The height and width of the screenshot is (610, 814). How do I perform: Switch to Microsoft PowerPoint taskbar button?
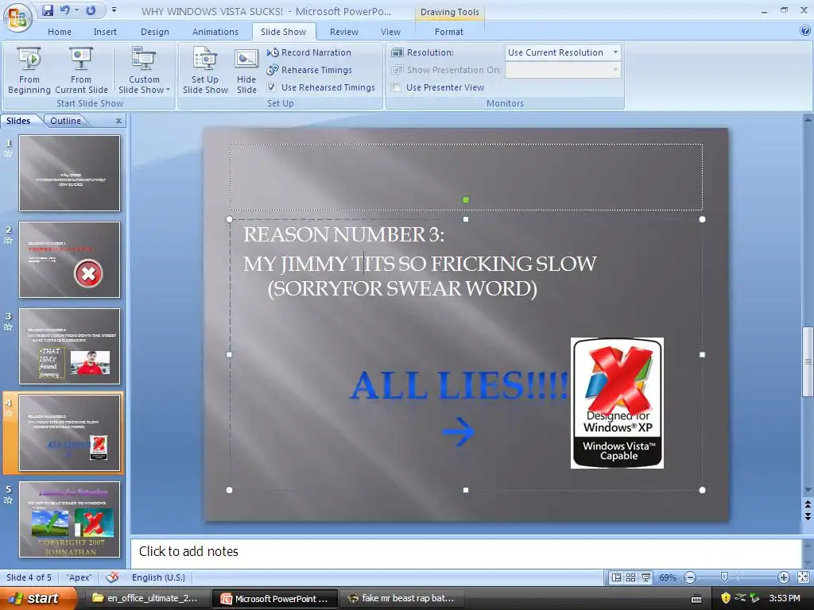(275, 599)
